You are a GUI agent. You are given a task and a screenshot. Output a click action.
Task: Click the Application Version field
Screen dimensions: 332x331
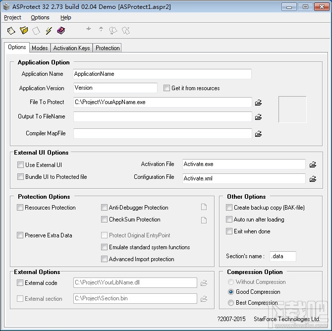coord(115,88)
